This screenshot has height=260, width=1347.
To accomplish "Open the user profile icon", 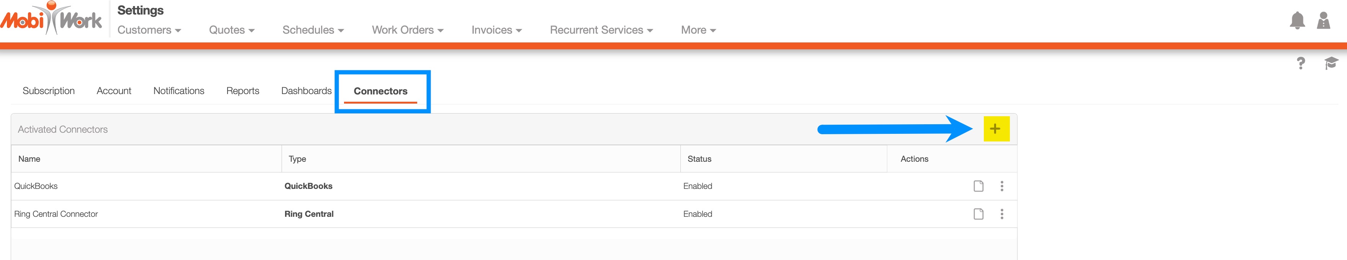I will 1324,21.
